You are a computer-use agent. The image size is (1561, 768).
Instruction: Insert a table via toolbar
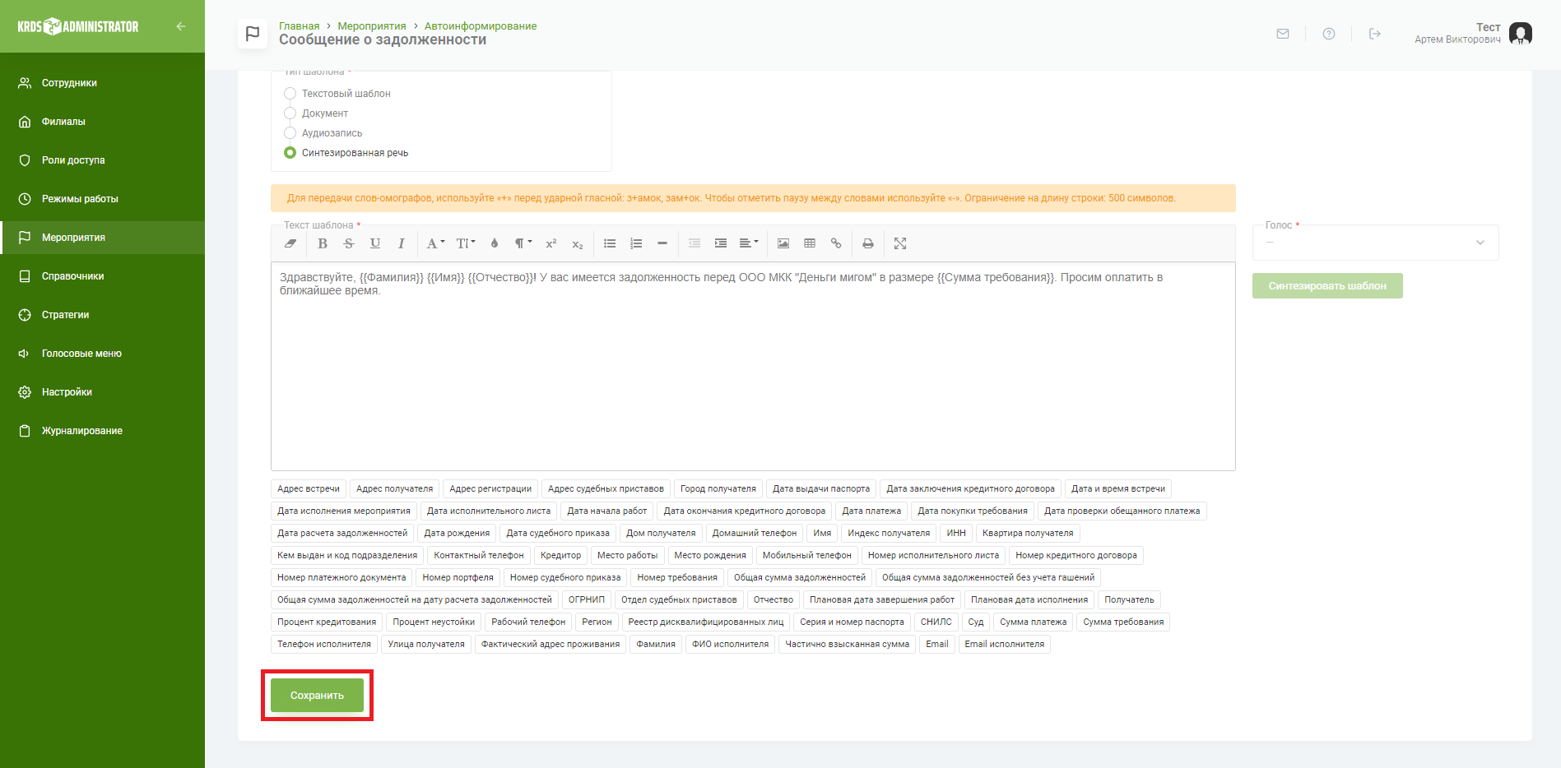click(810, 243)
